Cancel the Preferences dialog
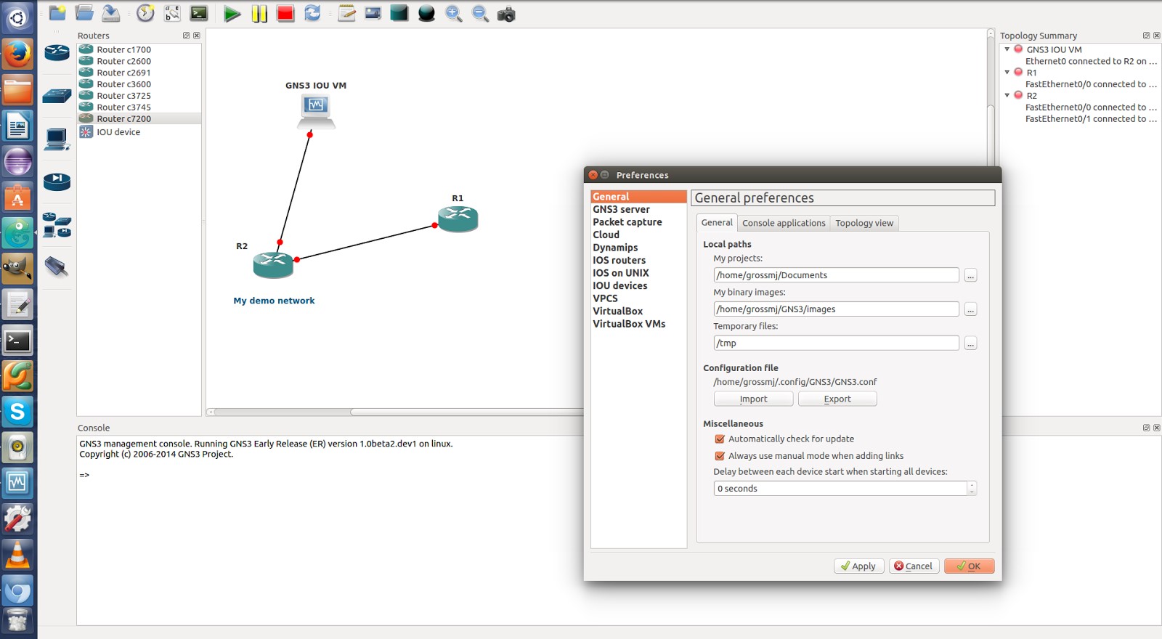 (914, 566)
